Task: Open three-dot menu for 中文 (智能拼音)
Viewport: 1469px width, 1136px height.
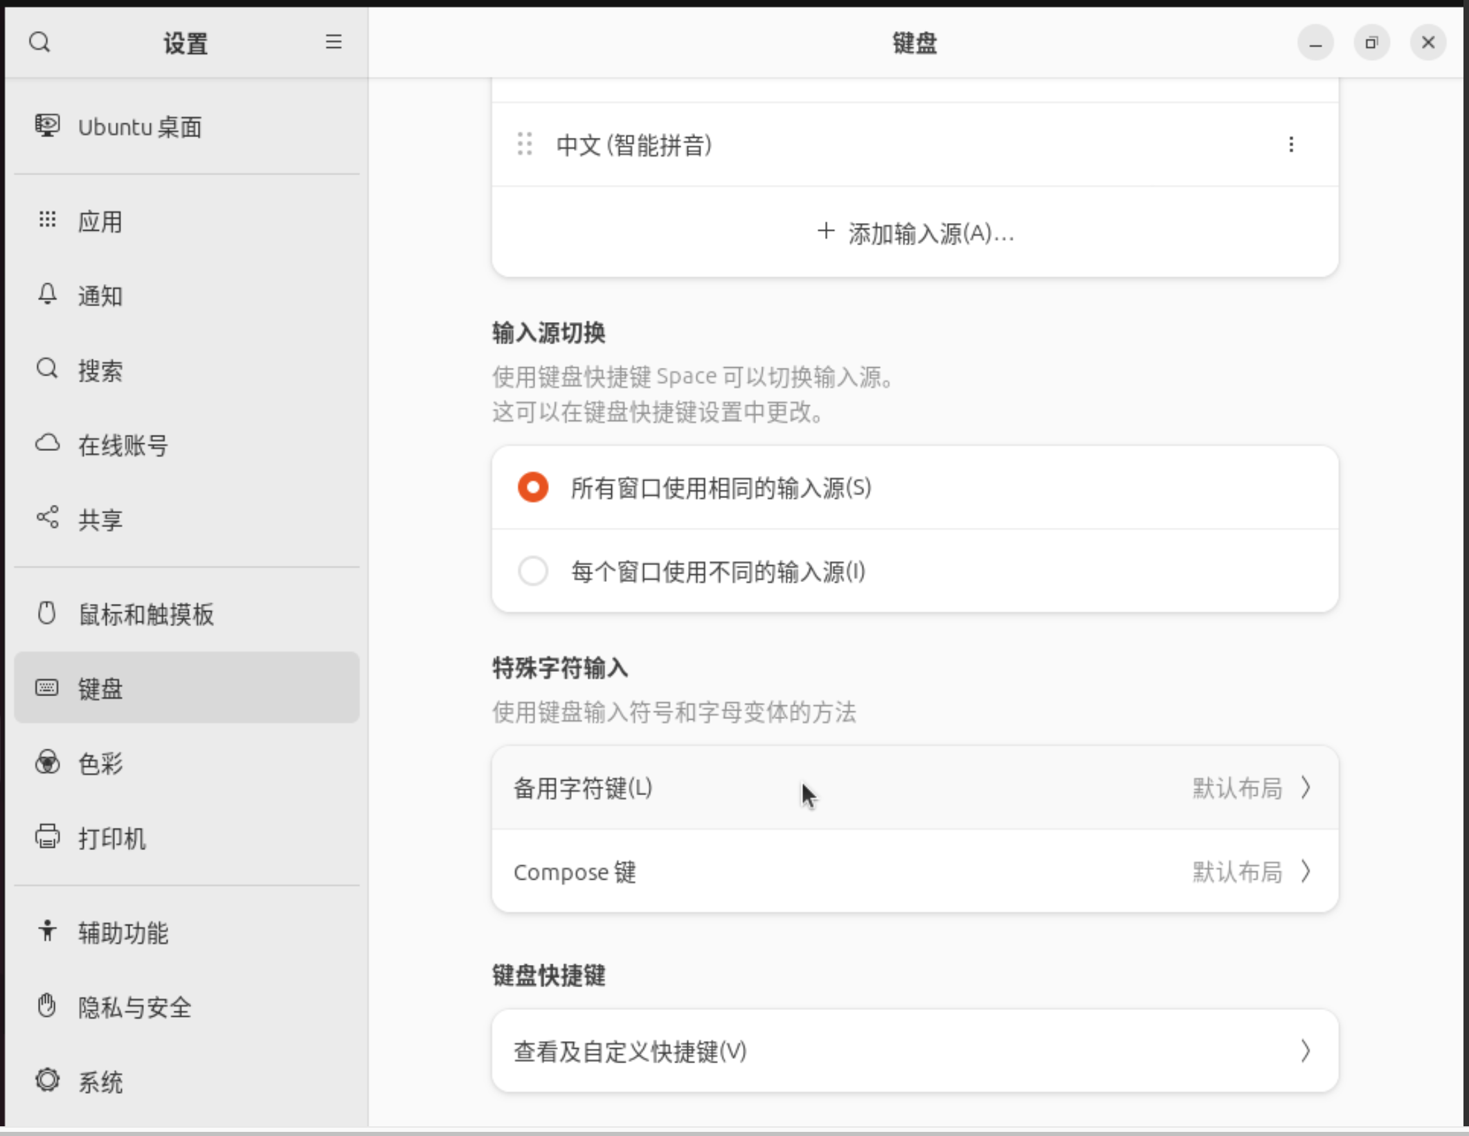Action: 1290,144
